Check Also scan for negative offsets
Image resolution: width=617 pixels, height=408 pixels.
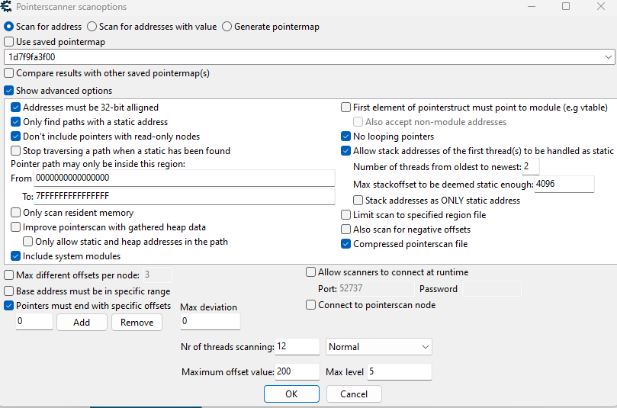point(346,230)
